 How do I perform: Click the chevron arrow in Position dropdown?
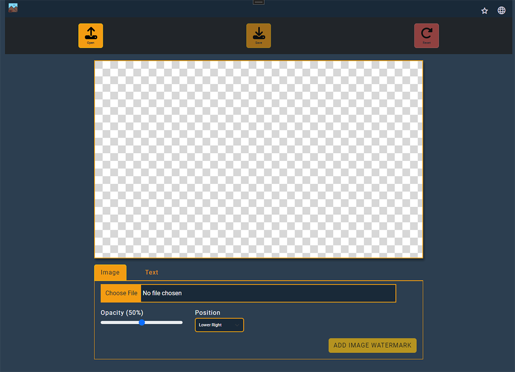point(237,325)
